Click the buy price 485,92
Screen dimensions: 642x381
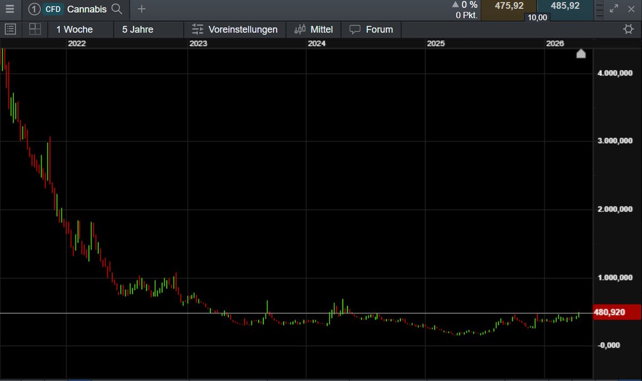tap(565, 6)
